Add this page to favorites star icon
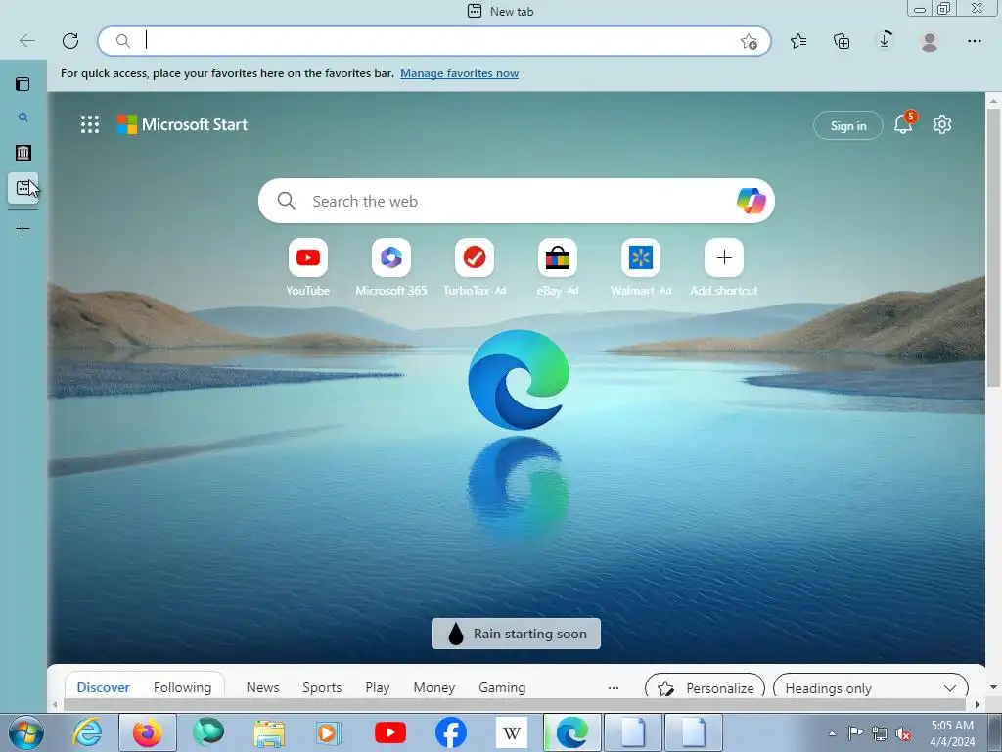 tap(749, 41)
